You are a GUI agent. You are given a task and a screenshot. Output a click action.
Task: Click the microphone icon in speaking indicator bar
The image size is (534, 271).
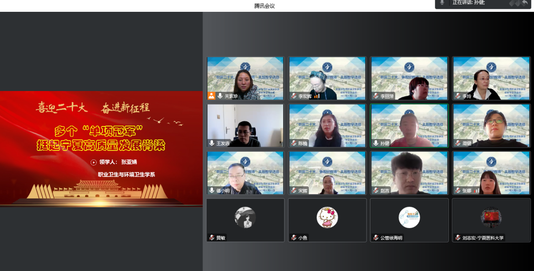(x=442, y=3)
